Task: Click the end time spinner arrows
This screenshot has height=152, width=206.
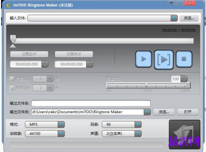Action: tap(90, 64)
